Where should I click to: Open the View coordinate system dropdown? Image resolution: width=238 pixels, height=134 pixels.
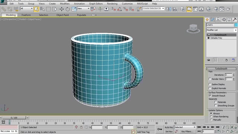(83, 9)
